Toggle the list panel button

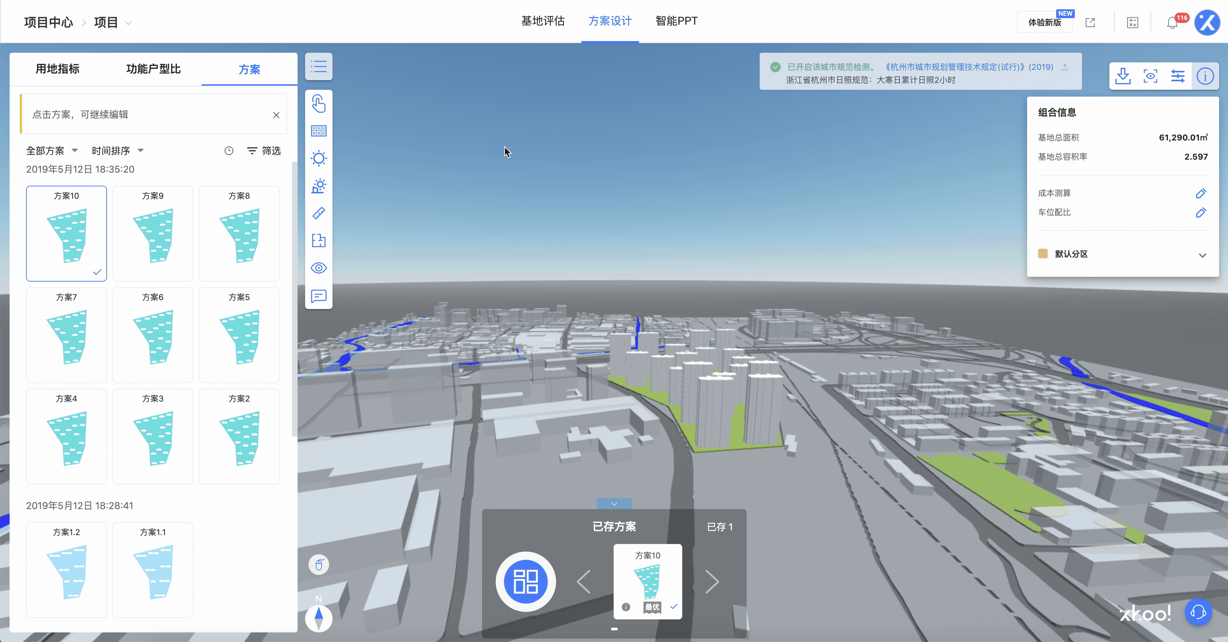point(318,67)
